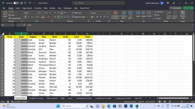Open the Conditional Formatting menu

(x=115, y=15)
